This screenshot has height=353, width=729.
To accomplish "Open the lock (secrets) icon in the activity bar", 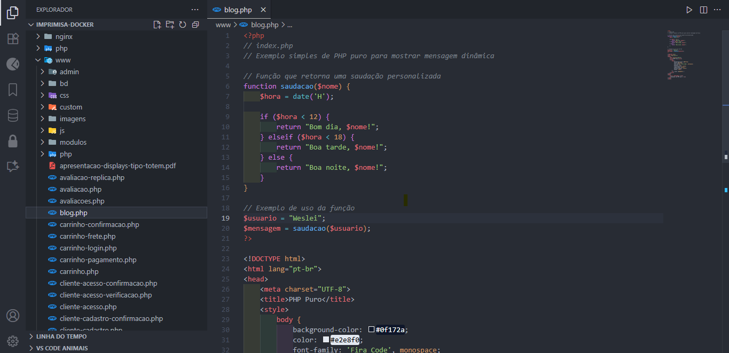I will [12, 140].
